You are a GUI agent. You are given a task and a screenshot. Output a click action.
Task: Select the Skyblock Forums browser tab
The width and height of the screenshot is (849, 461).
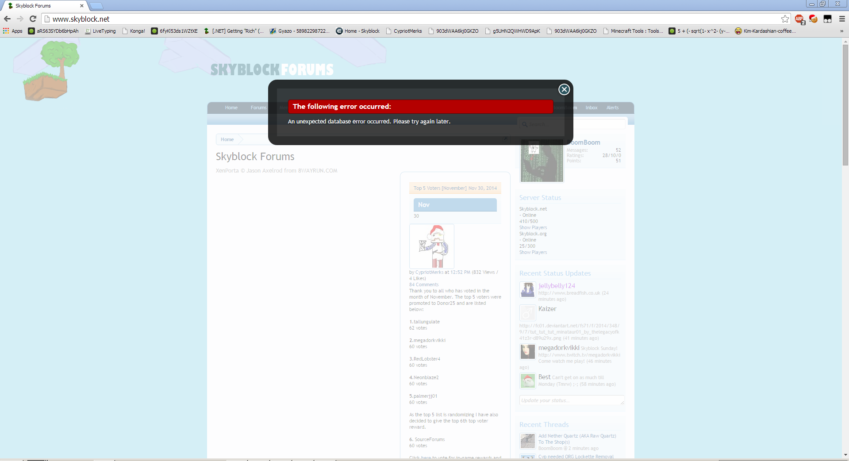44,6
